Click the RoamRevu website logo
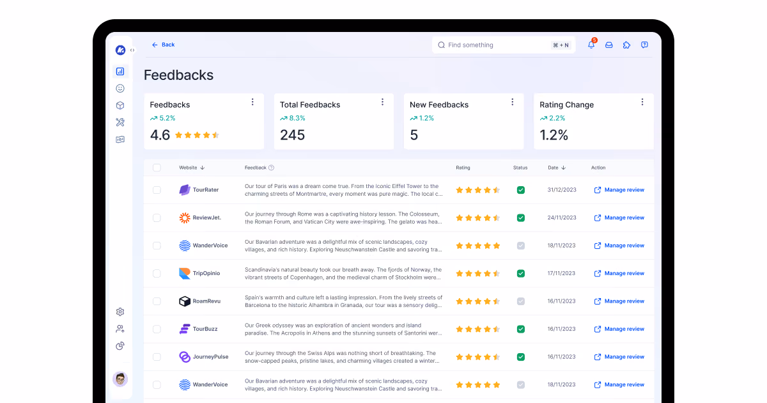The width and height of the screenshot is (767, 403). [x=185, y=301]
